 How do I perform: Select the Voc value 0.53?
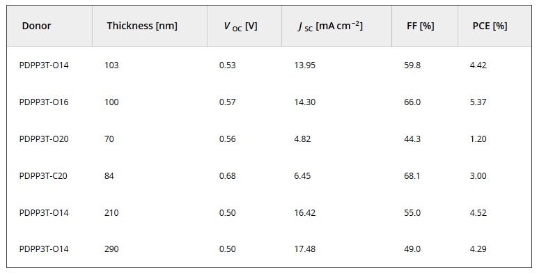(x=228, y=65)
